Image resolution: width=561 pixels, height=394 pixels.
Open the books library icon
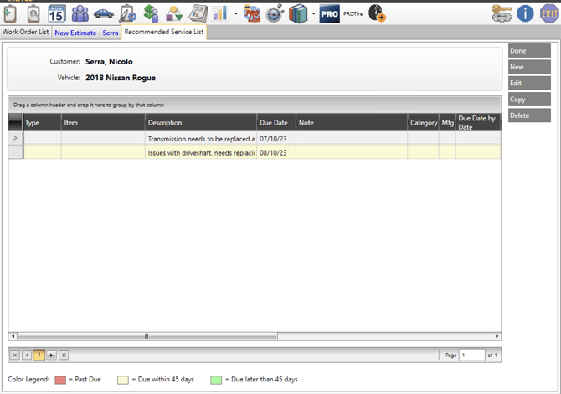click(x=298, y=14)
